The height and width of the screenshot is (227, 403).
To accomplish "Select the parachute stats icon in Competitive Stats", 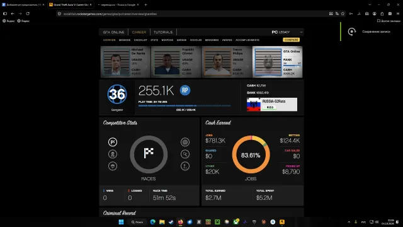I will coord(113,166).
